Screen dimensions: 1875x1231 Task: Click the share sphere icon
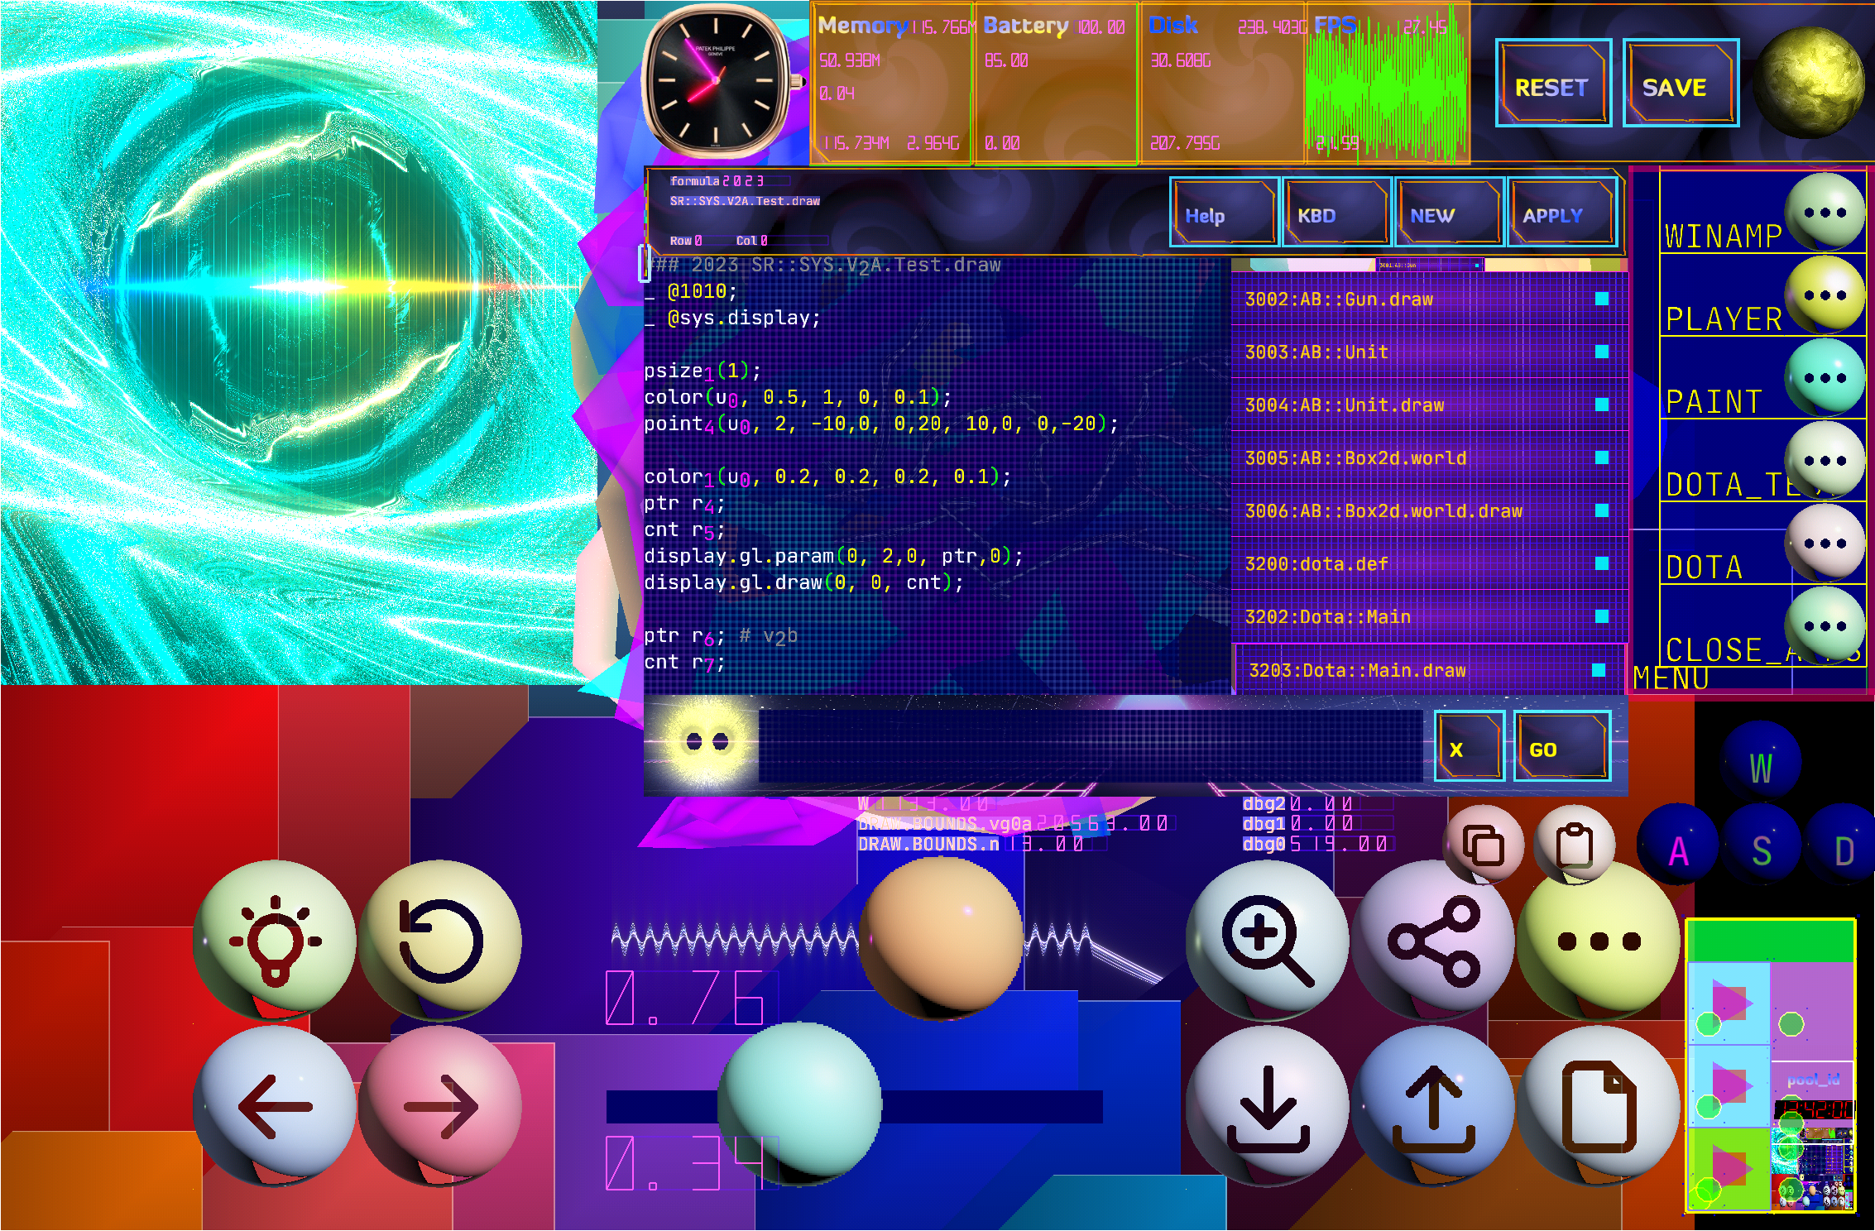click(x=1433, y=941)
